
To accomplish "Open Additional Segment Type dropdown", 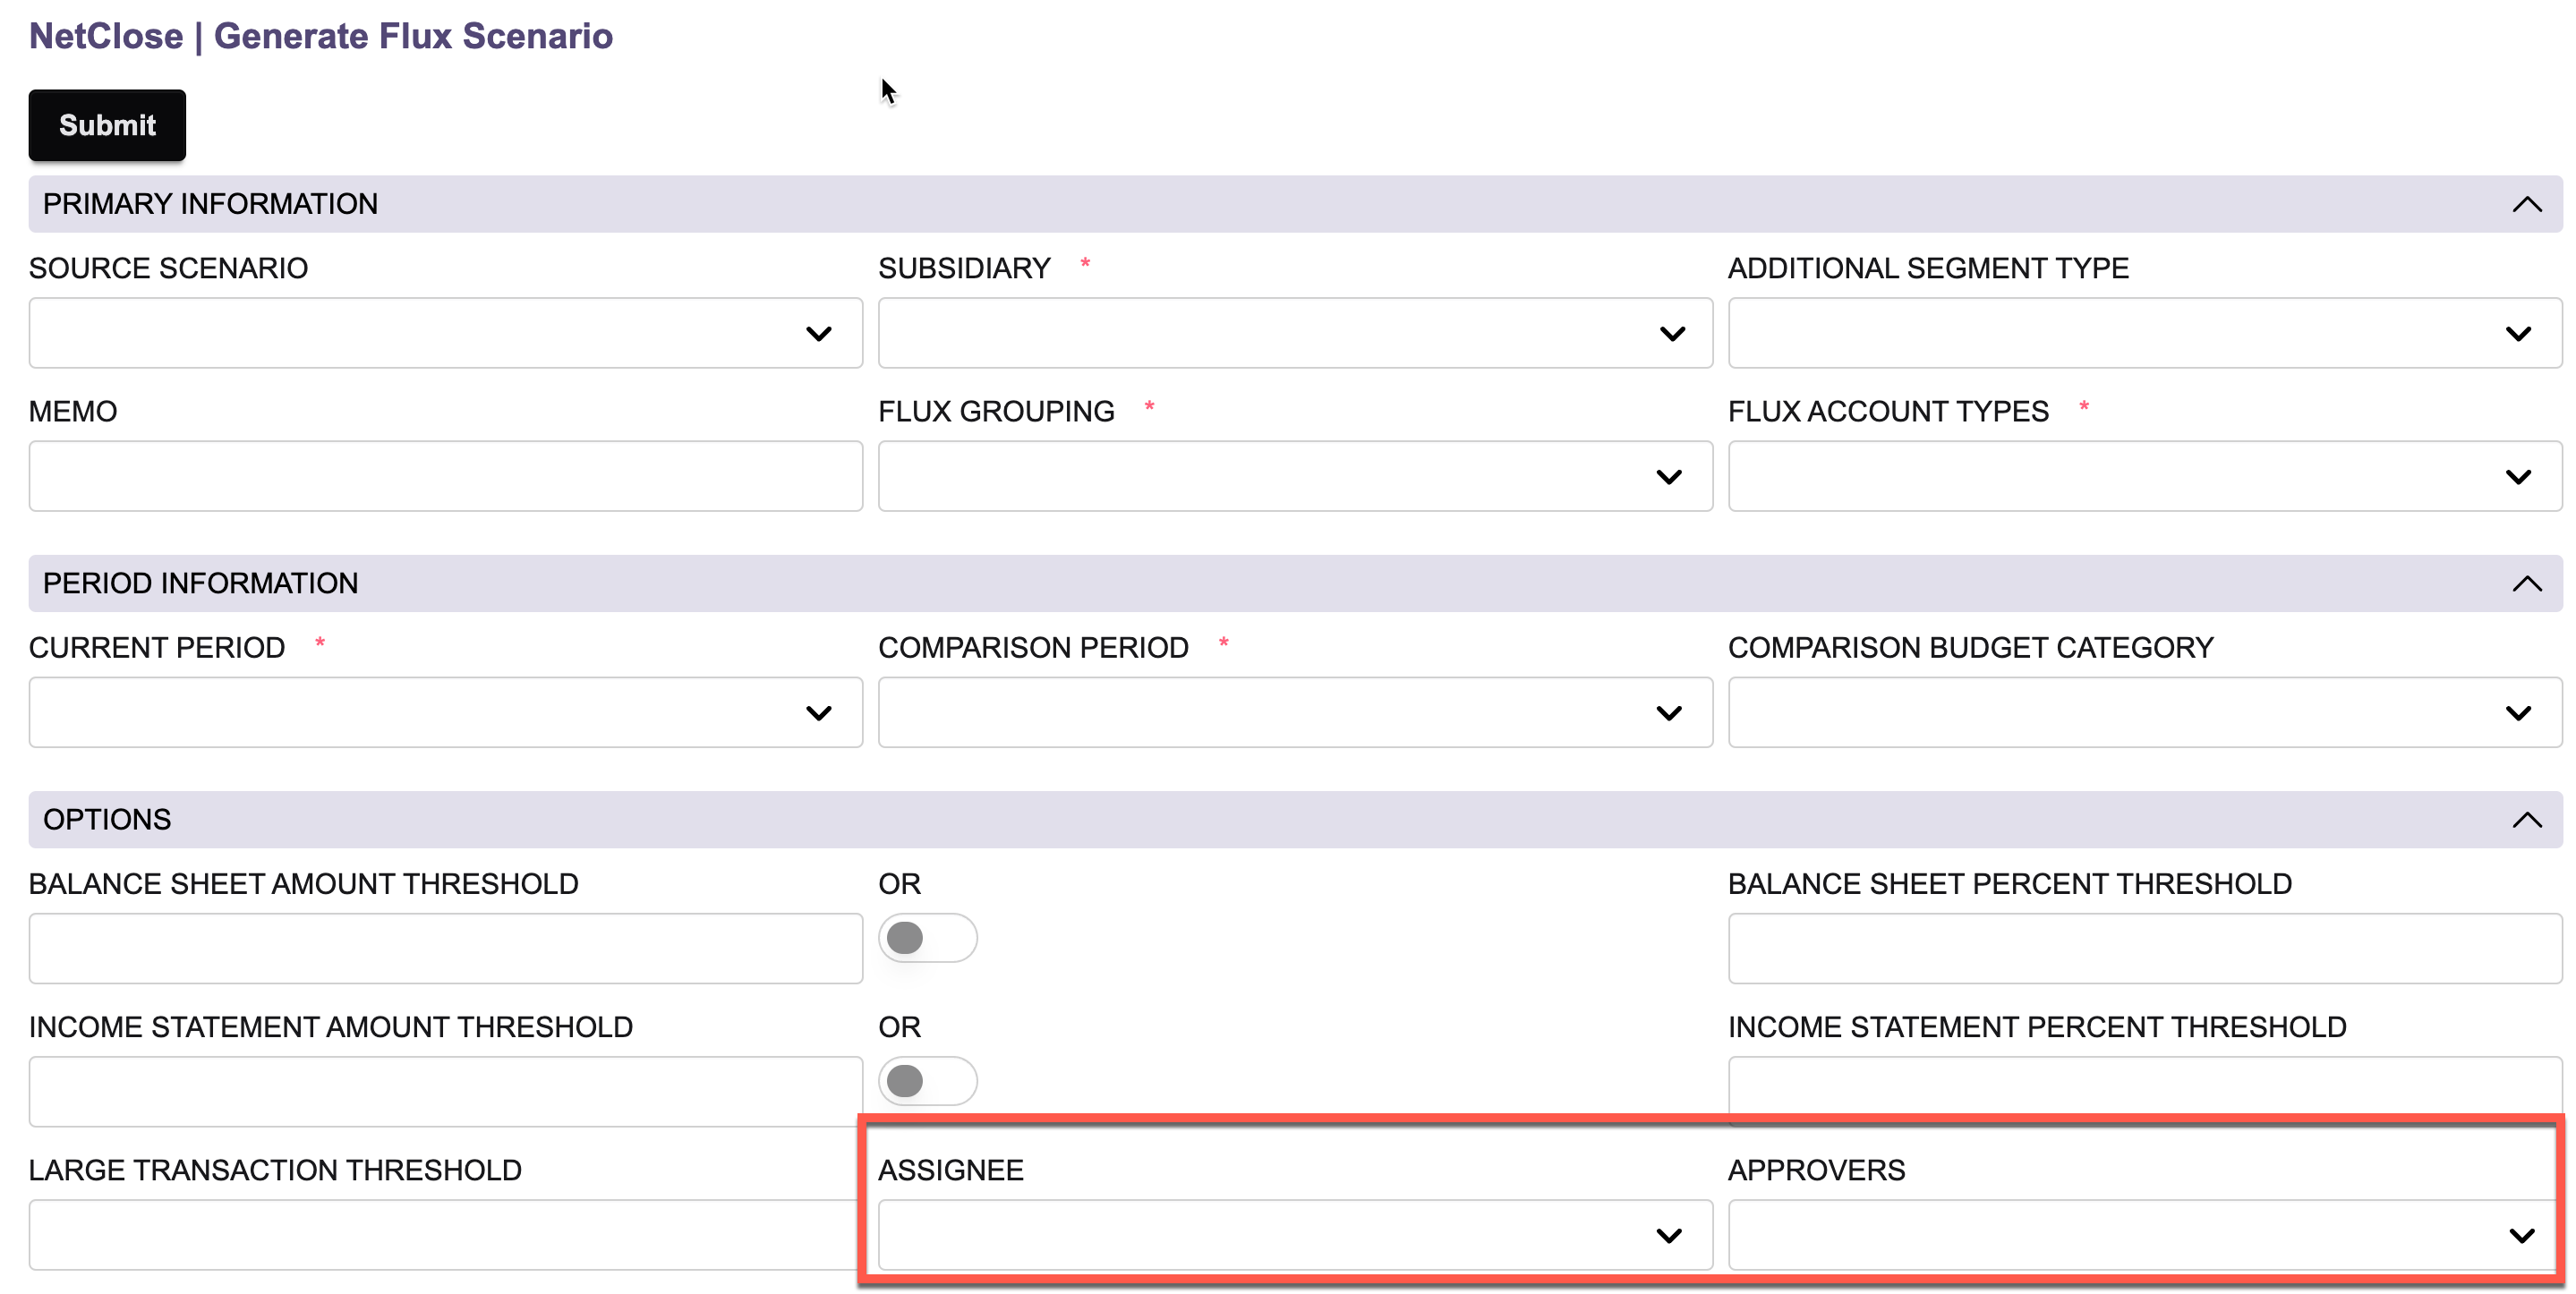I will [x=2144, y=333].
